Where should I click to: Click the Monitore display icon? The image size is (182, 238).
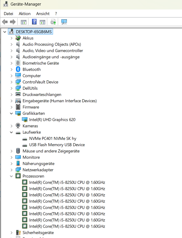18,157
